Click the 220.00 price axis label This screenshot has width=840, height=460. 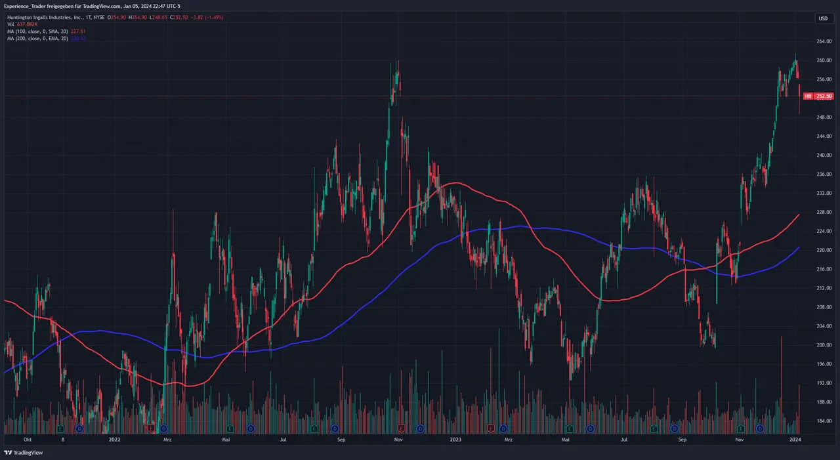[x=824, y=250]
